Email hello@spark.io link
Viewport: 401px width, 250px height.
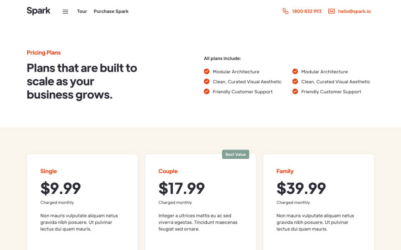(355, 11)
